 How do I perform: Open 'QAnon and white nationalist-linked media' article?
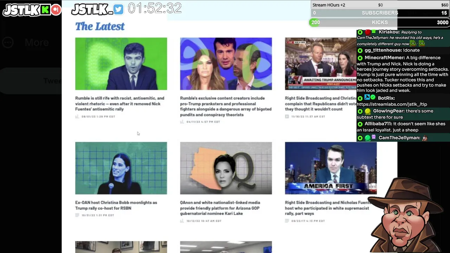tap(220, 208)
